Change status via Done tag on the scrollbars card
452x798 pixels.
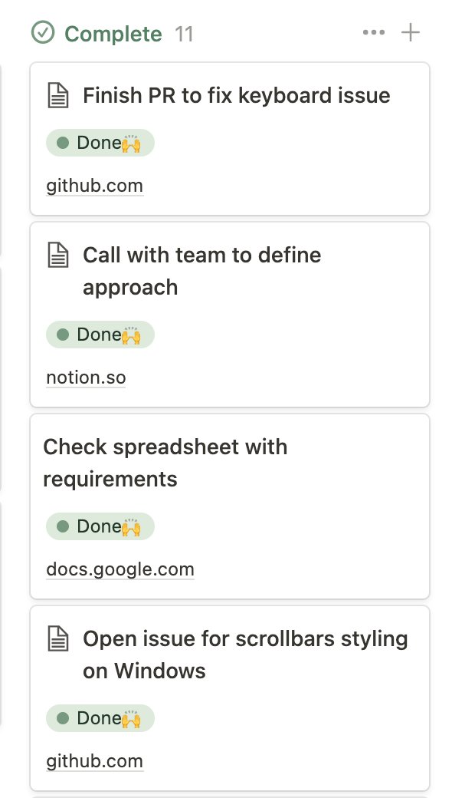coord(100,718)
